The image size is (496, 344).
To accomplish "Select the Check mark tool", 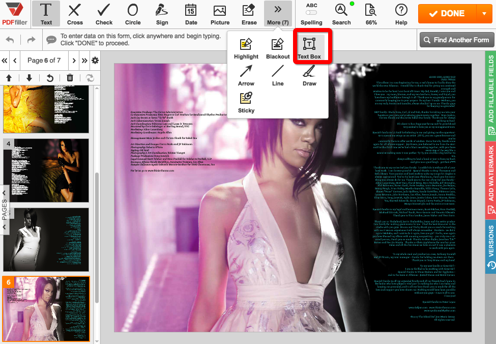I will click(104, 14).
